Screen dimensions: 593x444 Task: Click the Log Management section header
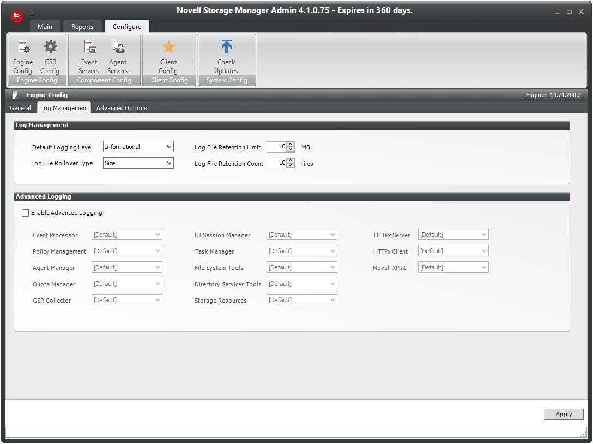[x=292, y=125]
